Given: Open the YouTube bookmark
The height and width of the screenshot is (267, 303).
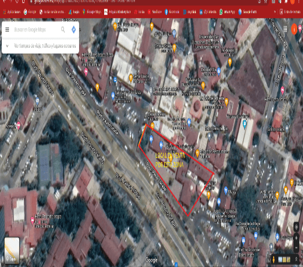Looking at the screenshot, I should [x=155, y=12].
